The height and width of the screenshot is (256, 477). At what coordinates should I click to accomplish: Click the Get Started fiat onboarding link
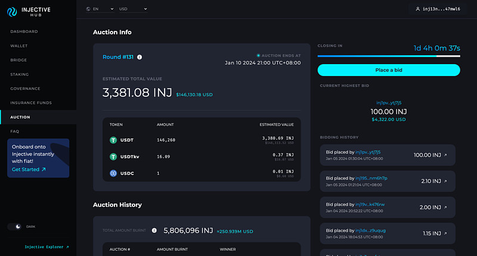(x=29, y=169)
